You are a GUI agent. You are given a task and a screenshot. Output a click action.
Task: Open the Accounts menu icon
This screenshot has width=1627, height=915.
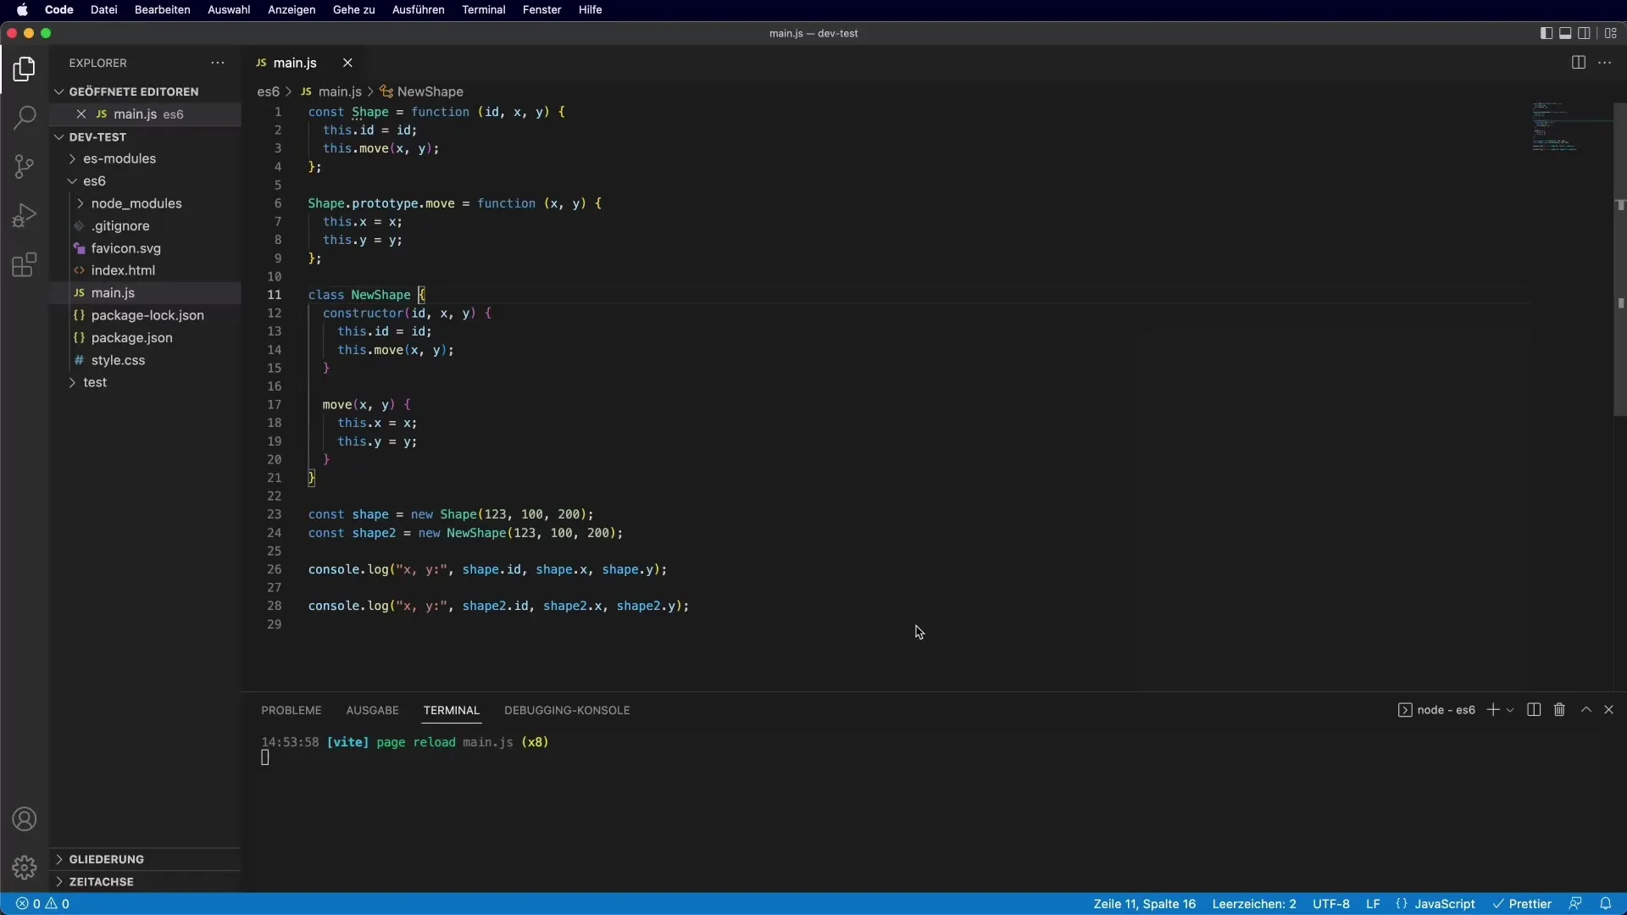(25, 819)
